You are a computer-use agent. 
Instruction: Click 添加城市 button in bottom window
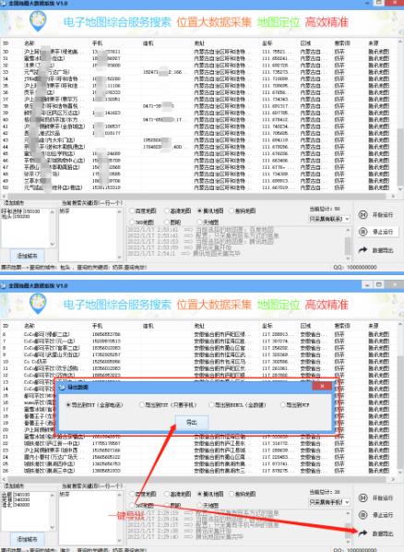(x=27, y=539)
